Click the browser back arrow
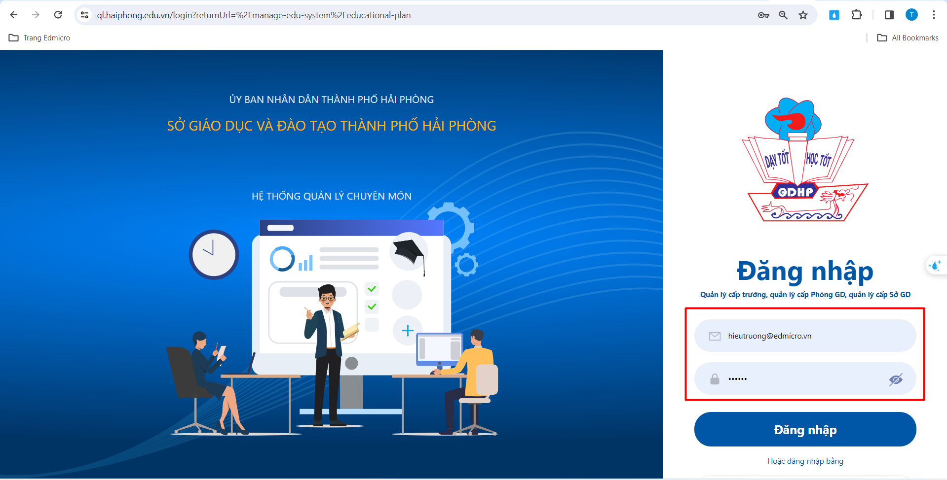 (14, 15)
